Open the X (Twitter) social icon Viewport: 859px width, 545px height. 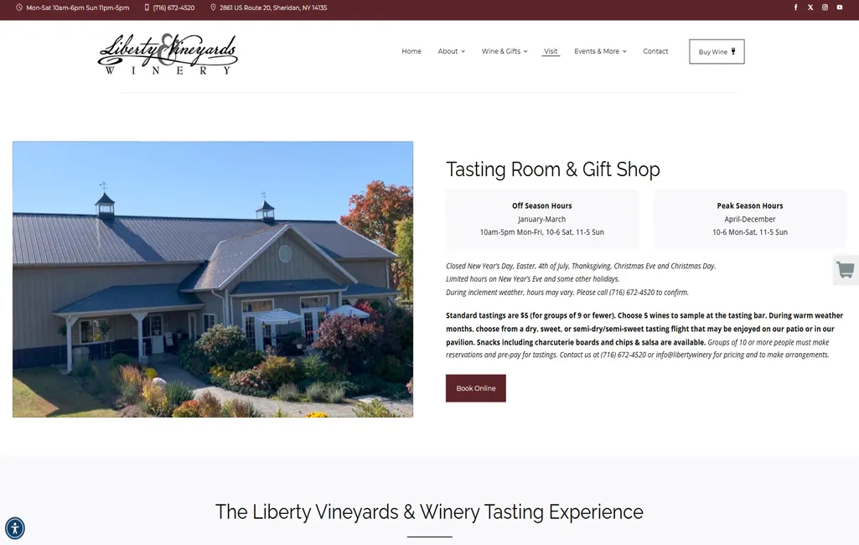(x=810, y=8)
